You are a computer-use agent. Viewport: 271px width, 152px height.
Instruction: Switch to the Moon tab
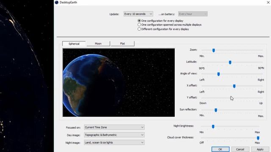pos(98,43)
